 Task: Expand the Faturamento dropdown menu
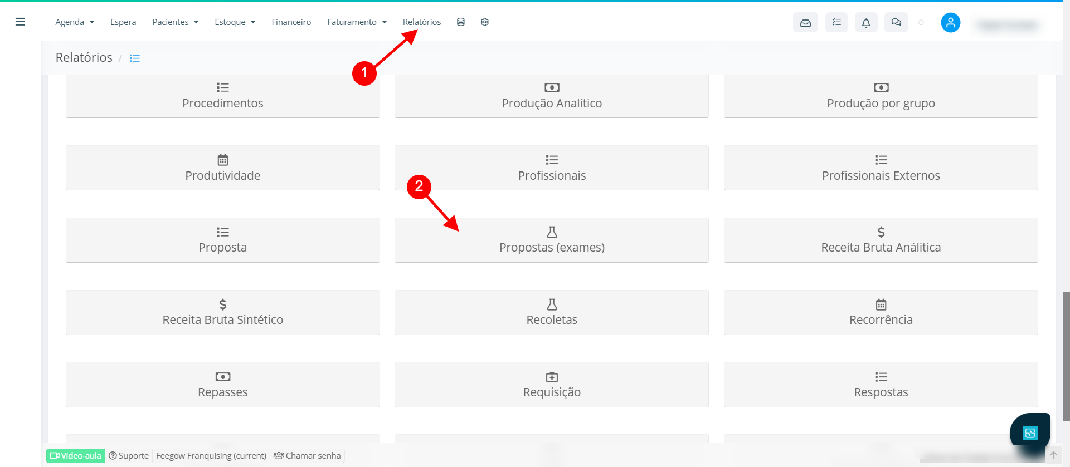[357, 22]
